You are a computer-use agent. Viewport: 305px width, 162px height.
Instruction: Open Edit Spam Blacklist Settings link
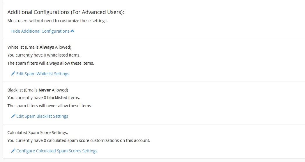point(42,116)
